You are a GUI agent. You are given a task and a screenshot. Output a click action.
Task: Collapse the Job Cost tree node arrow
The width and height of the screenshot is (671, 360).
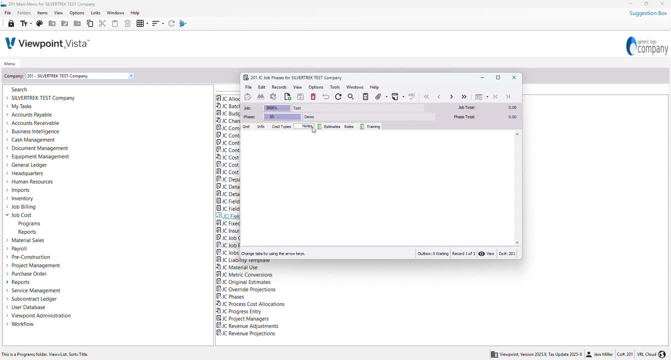coord(7,215)
